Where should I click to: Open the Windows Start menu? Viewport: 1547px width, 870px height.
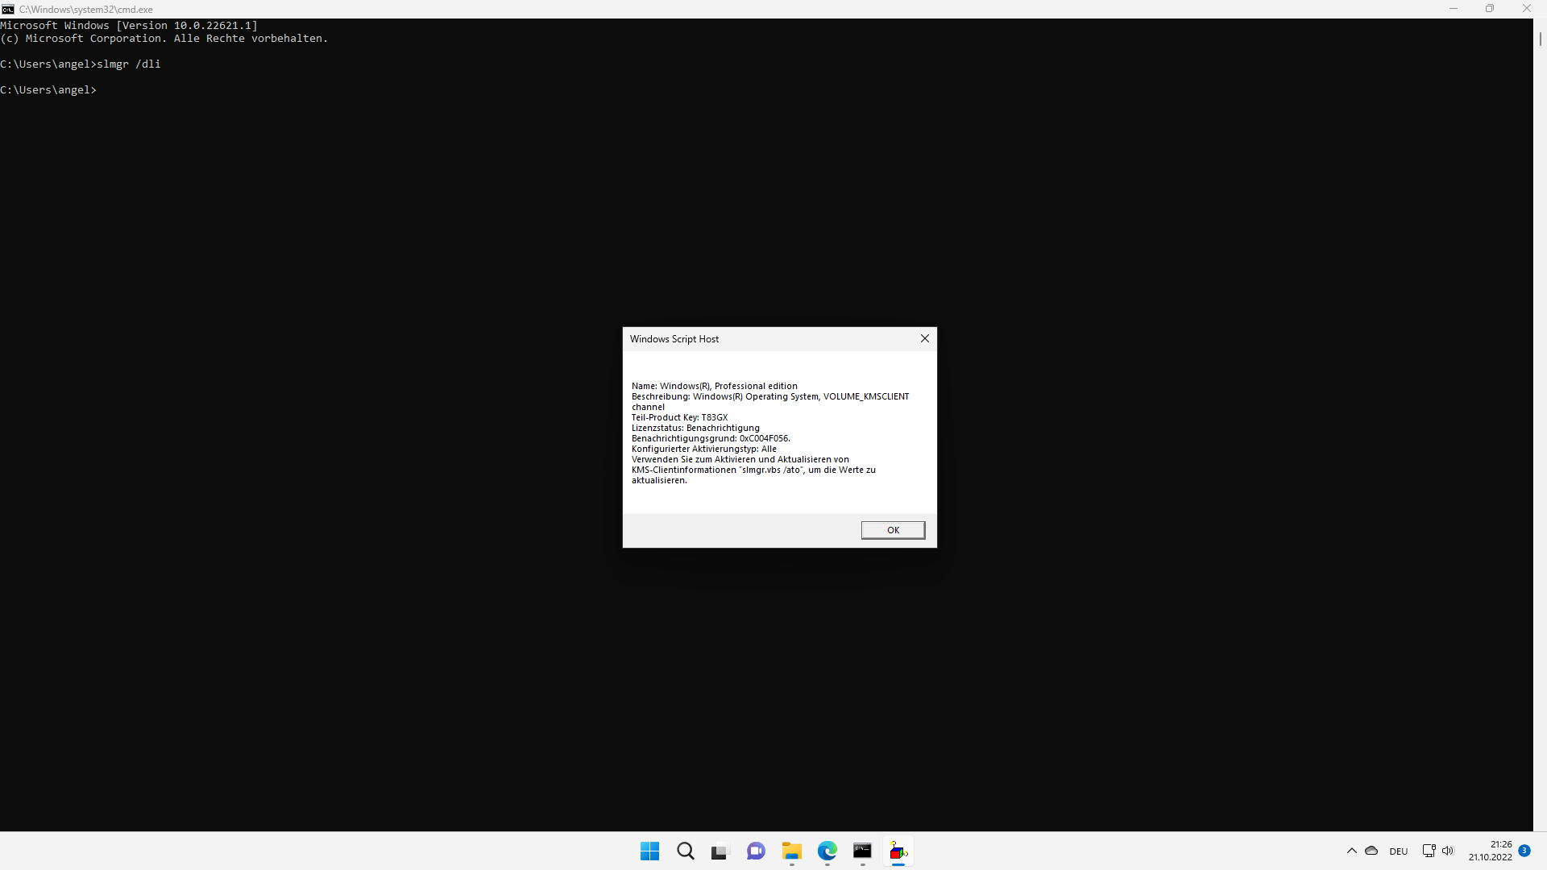pyautogui.click(x=649, y=851)
